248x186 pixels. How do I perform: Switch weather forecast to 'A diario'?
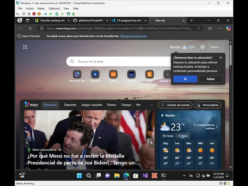[x=183, y=136]
